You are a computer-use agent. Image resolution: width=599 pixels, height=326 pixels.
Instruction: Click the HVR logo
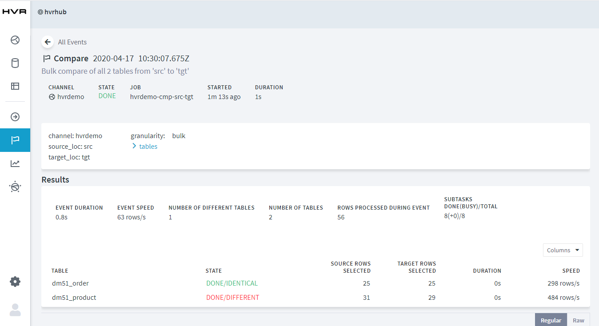[x=14, y=12]
